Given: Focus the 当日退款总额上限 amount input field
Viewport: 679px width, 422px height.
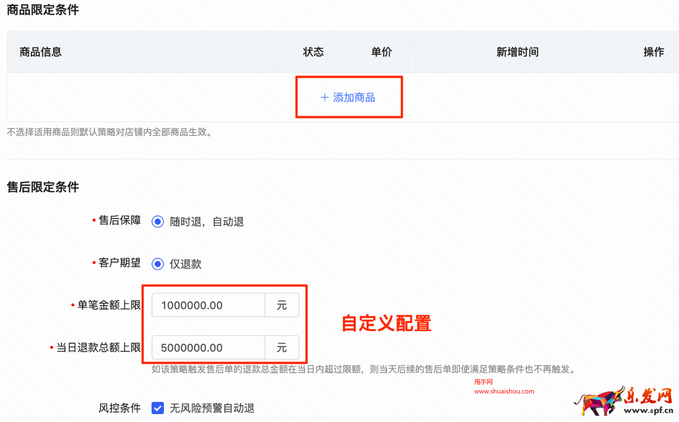Looking at the screenshot, I should click(x=208, y=348).
